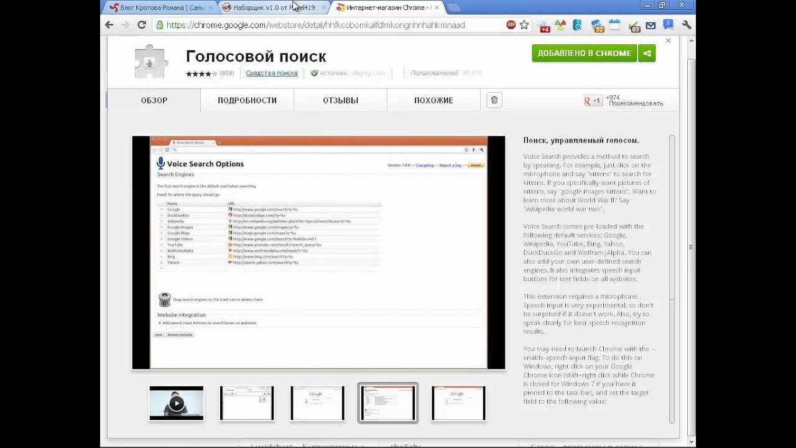Go back with the browser back arrow
The image size is (796, 448).
(x=109, y=25)
